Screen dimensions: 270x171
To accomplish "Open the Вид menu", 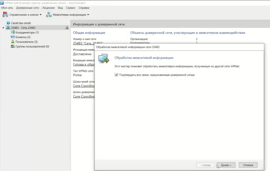I will coord(60,8).
